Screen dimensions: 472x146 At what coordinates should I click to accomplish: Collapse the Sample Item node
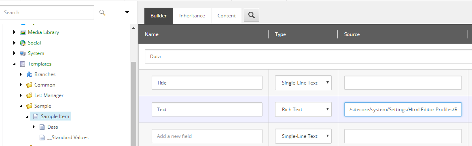pyautogui.click(x=28, y=116)
